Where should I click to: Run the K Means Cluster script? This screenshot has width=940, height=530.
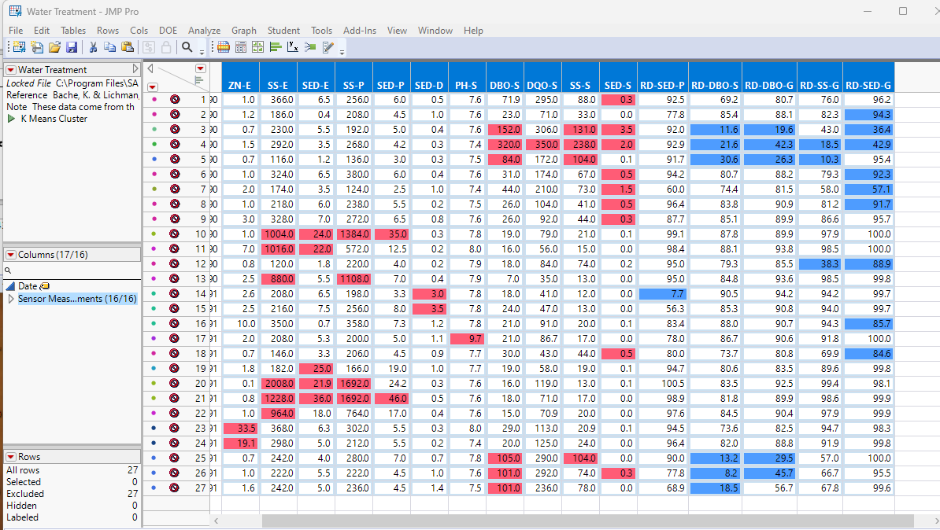11,119
